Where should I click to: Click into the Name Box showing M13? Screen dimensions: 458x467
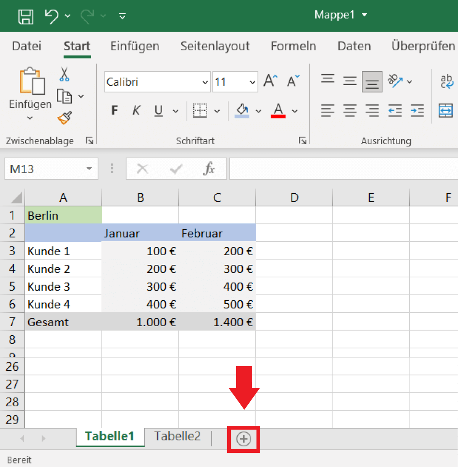click(x=44, y=169)
